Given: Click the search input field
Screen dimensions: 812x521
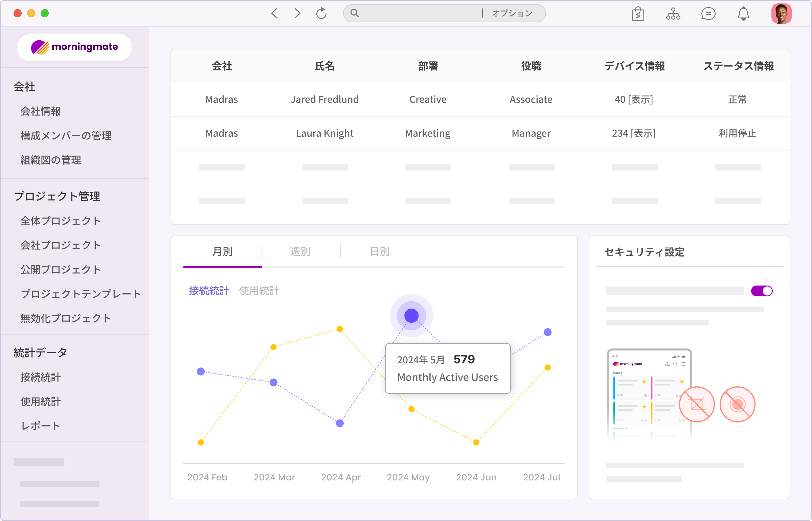Looking at the screenshot, I should pyautogui.click(x=416, y=14).
